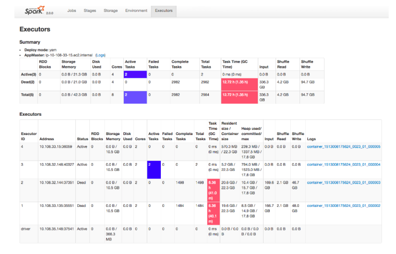Open log container ending 000004

pos(344,165)
